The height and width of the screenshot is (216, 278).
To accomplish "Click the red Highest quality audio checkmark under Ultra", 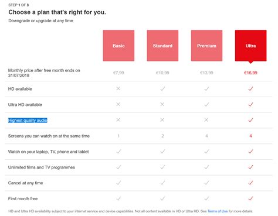I will pos(250,120).
